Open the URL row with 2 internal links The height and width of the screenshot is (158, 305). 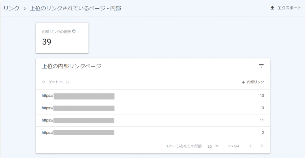click(78, 133)
